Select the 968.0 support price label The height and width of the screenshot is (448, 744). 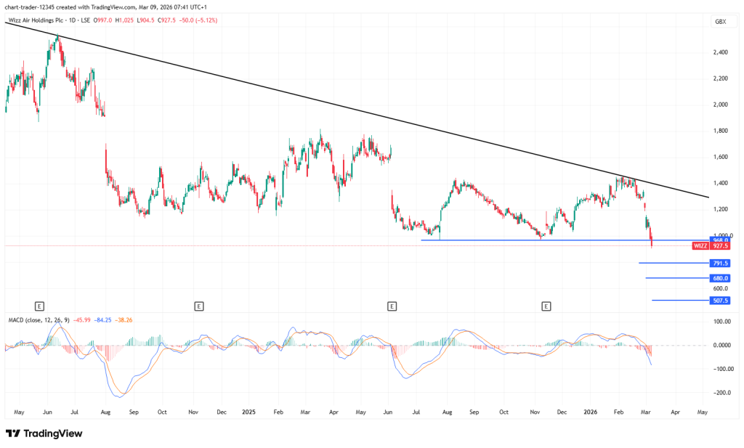720,240
